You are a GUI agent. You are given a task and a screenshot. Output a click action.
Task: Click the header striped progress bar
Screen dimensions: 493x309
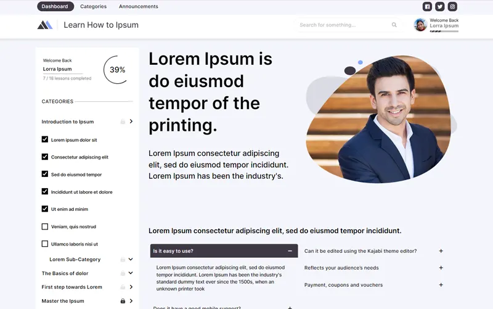[x=444, y=31]
